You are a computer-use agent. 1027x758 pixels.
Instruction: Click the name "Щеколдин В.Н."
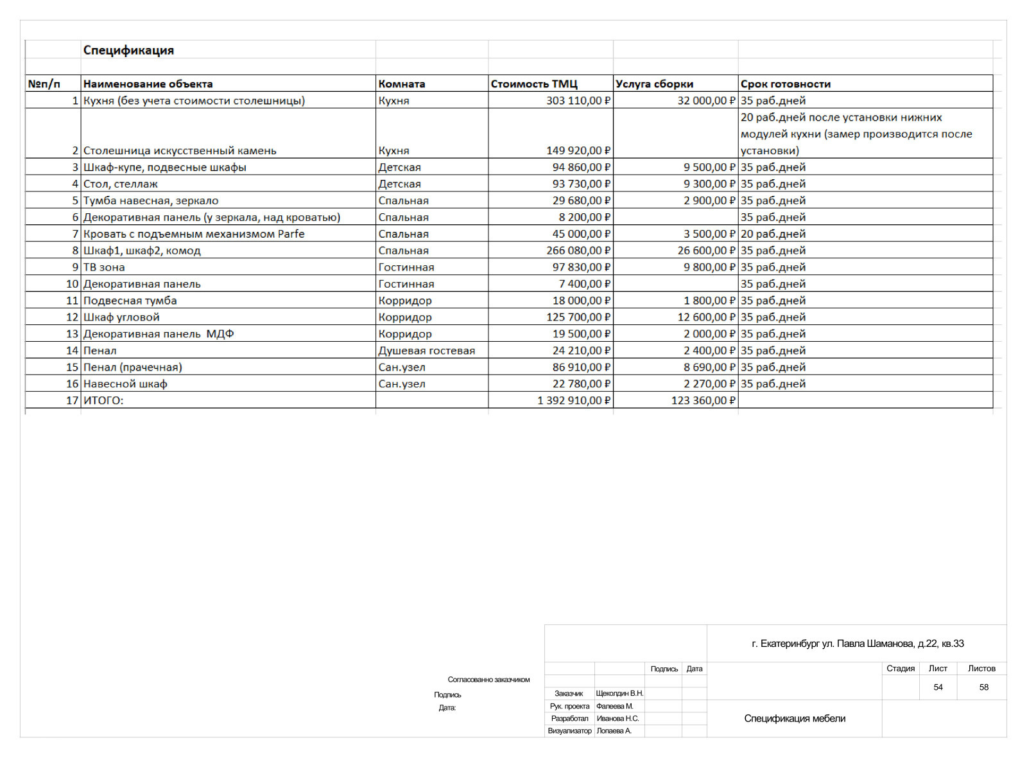click(619, 694)
